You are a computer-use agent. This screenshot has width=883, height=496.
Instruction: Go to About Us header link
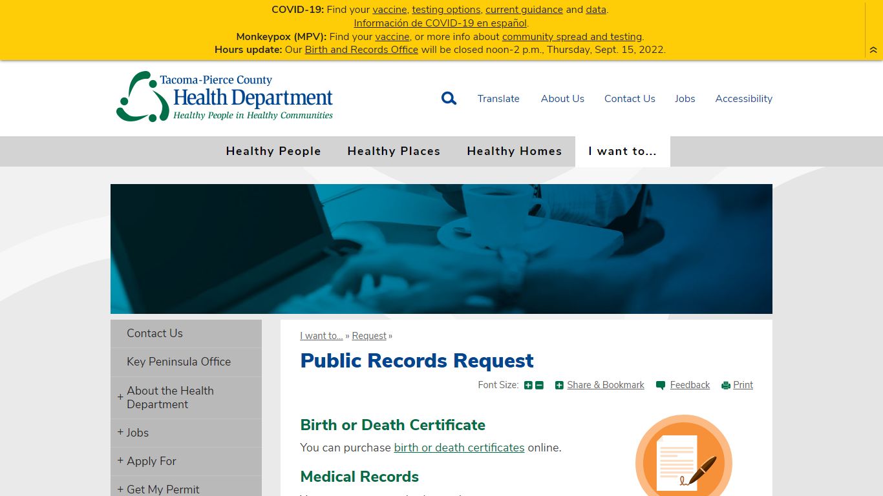562,98
